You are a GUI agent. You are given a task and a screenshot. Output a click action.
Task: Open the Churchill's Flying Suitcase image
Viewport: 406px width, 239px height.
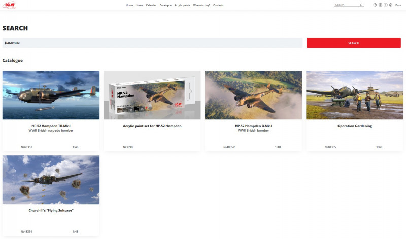[x=51, y=180]
